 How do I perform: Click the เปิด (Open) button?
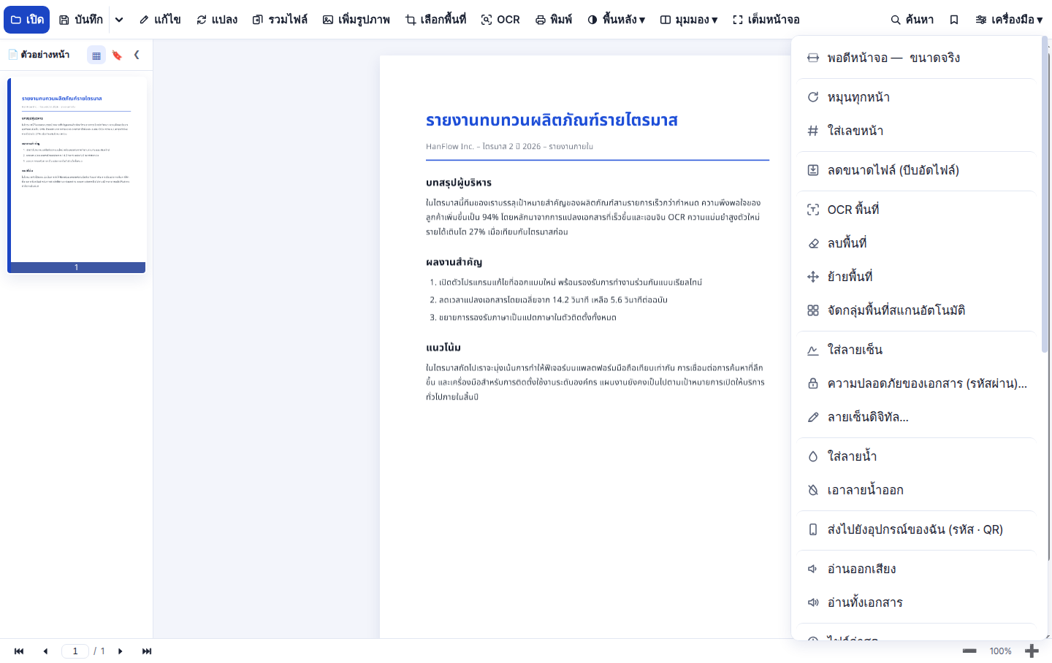click(26, 20)
